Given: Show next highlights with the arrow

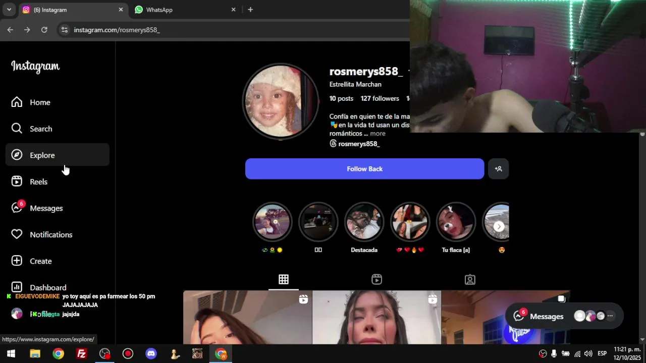Looking at the screenshot, I should (x=499, y=226).
